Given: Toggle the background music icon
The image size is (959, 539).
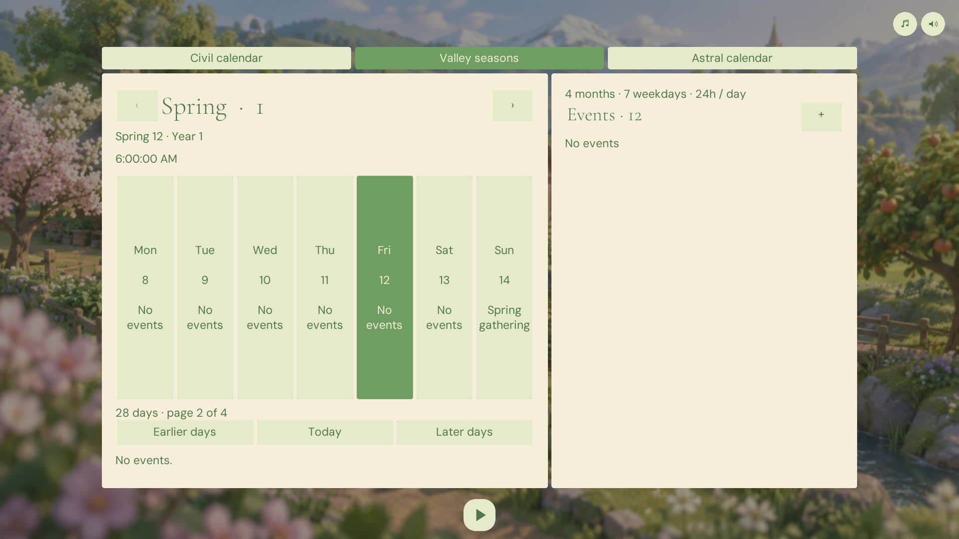Looking at the screenshot, I should pyautogui.click(x=905, y=24).
